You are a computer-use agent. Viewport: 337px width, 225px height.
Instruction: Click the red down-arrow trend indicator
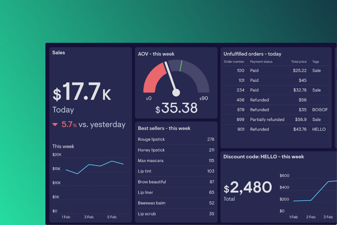(x=55, y=125)
